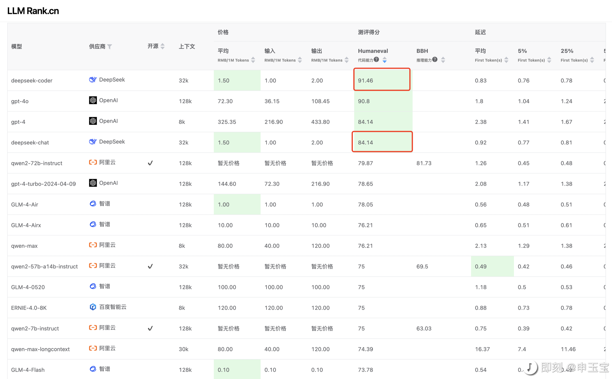Click the Alibaba Cloud logo beside qwen-max
Image resolution: width=612 pixels, height=379 pixels.
tap(93, 245)
